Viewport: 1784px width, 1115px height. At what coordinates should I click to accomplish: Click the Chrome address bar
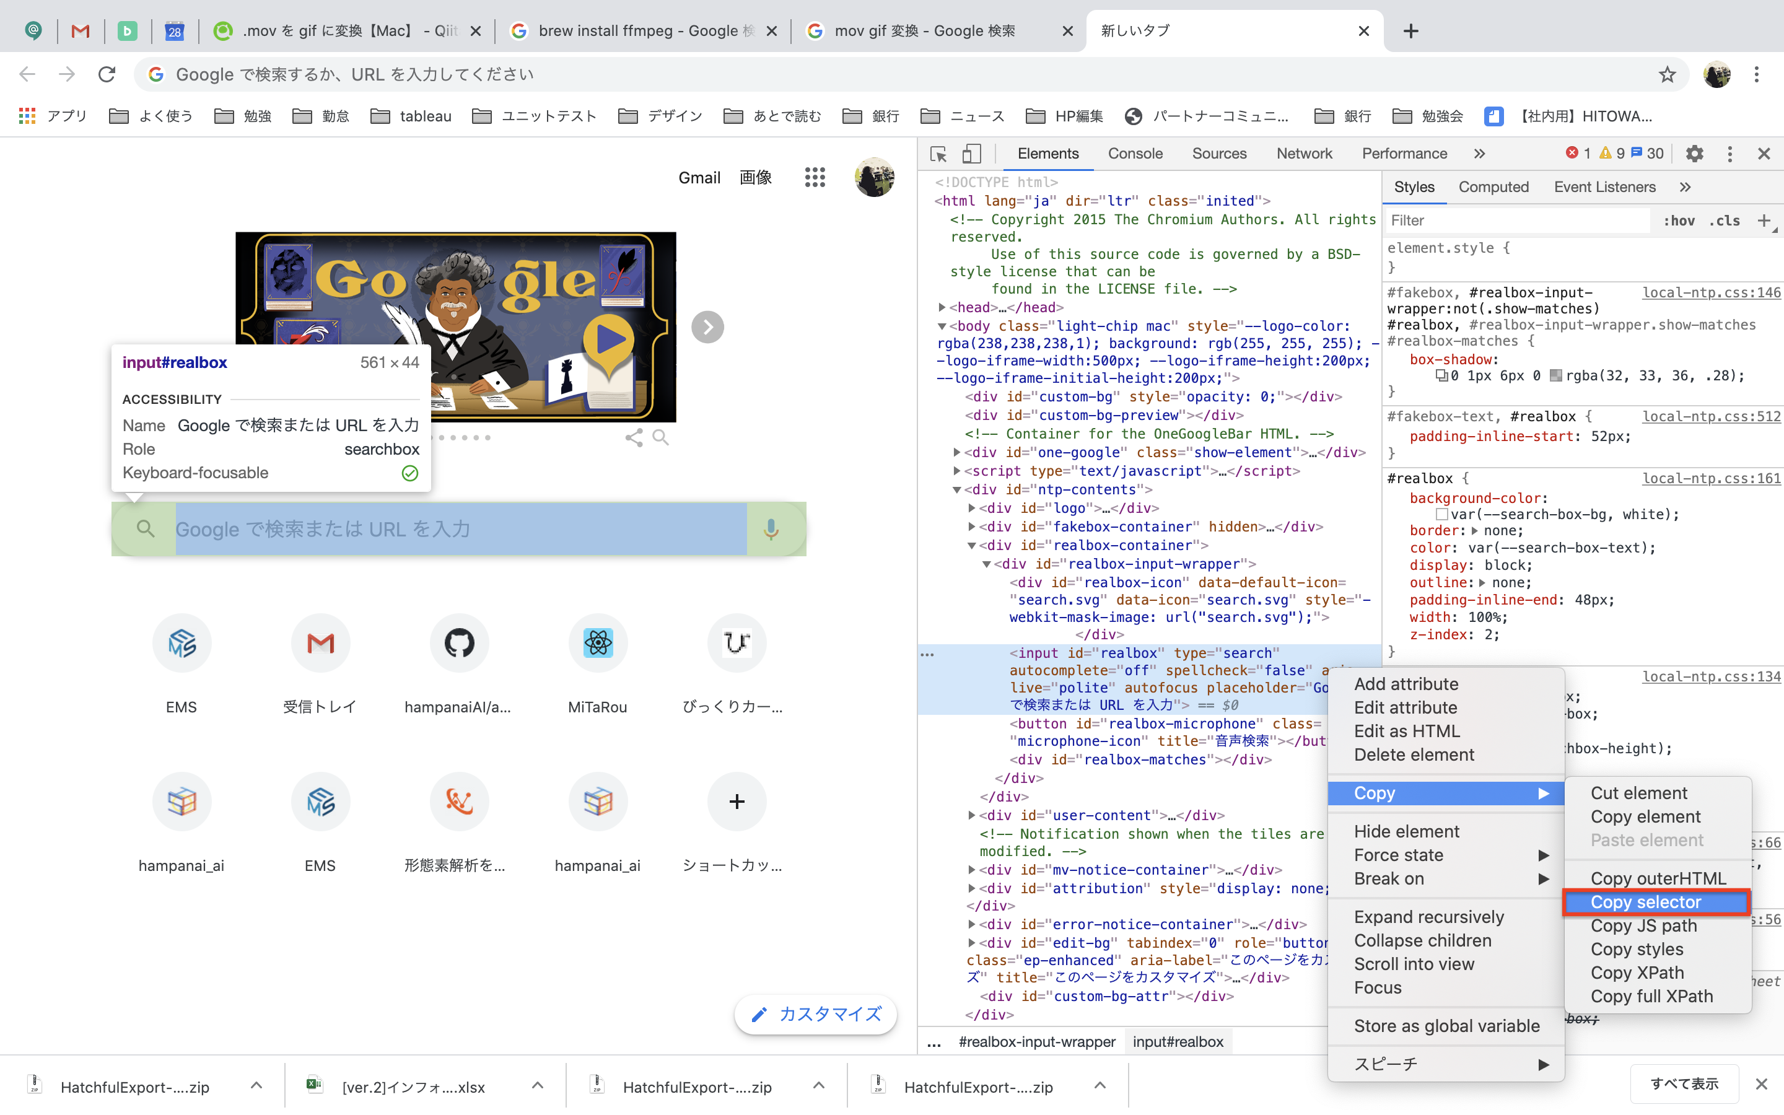[x=911, y=74]
